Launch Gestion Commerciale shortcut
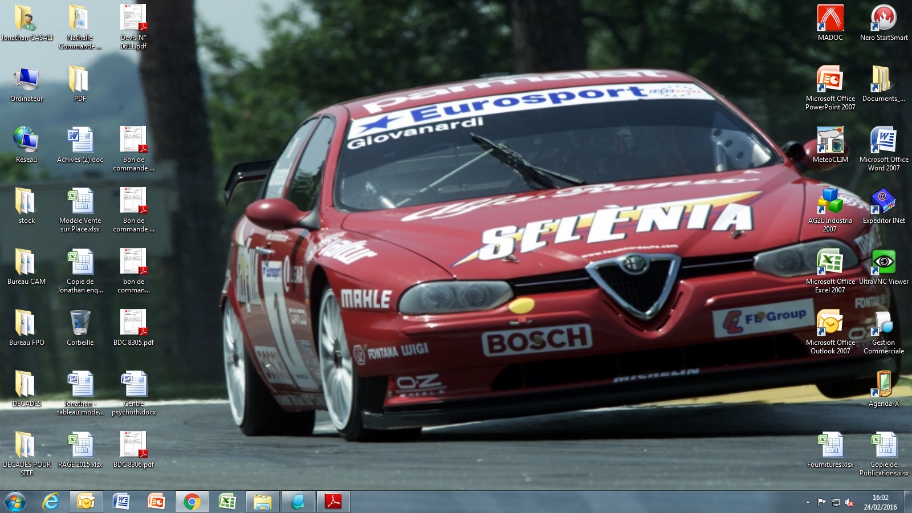This screenshot has width=912, height=513. coord(883,332)
